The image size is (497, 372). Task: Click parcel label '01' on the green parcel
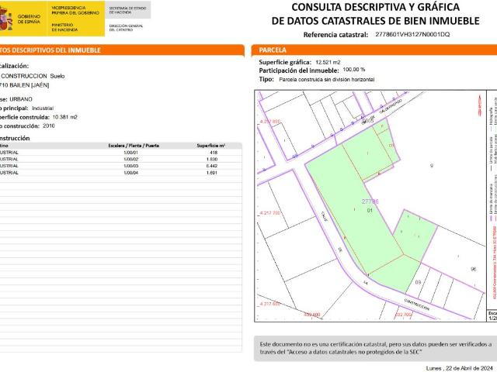(x=370, y=210)
